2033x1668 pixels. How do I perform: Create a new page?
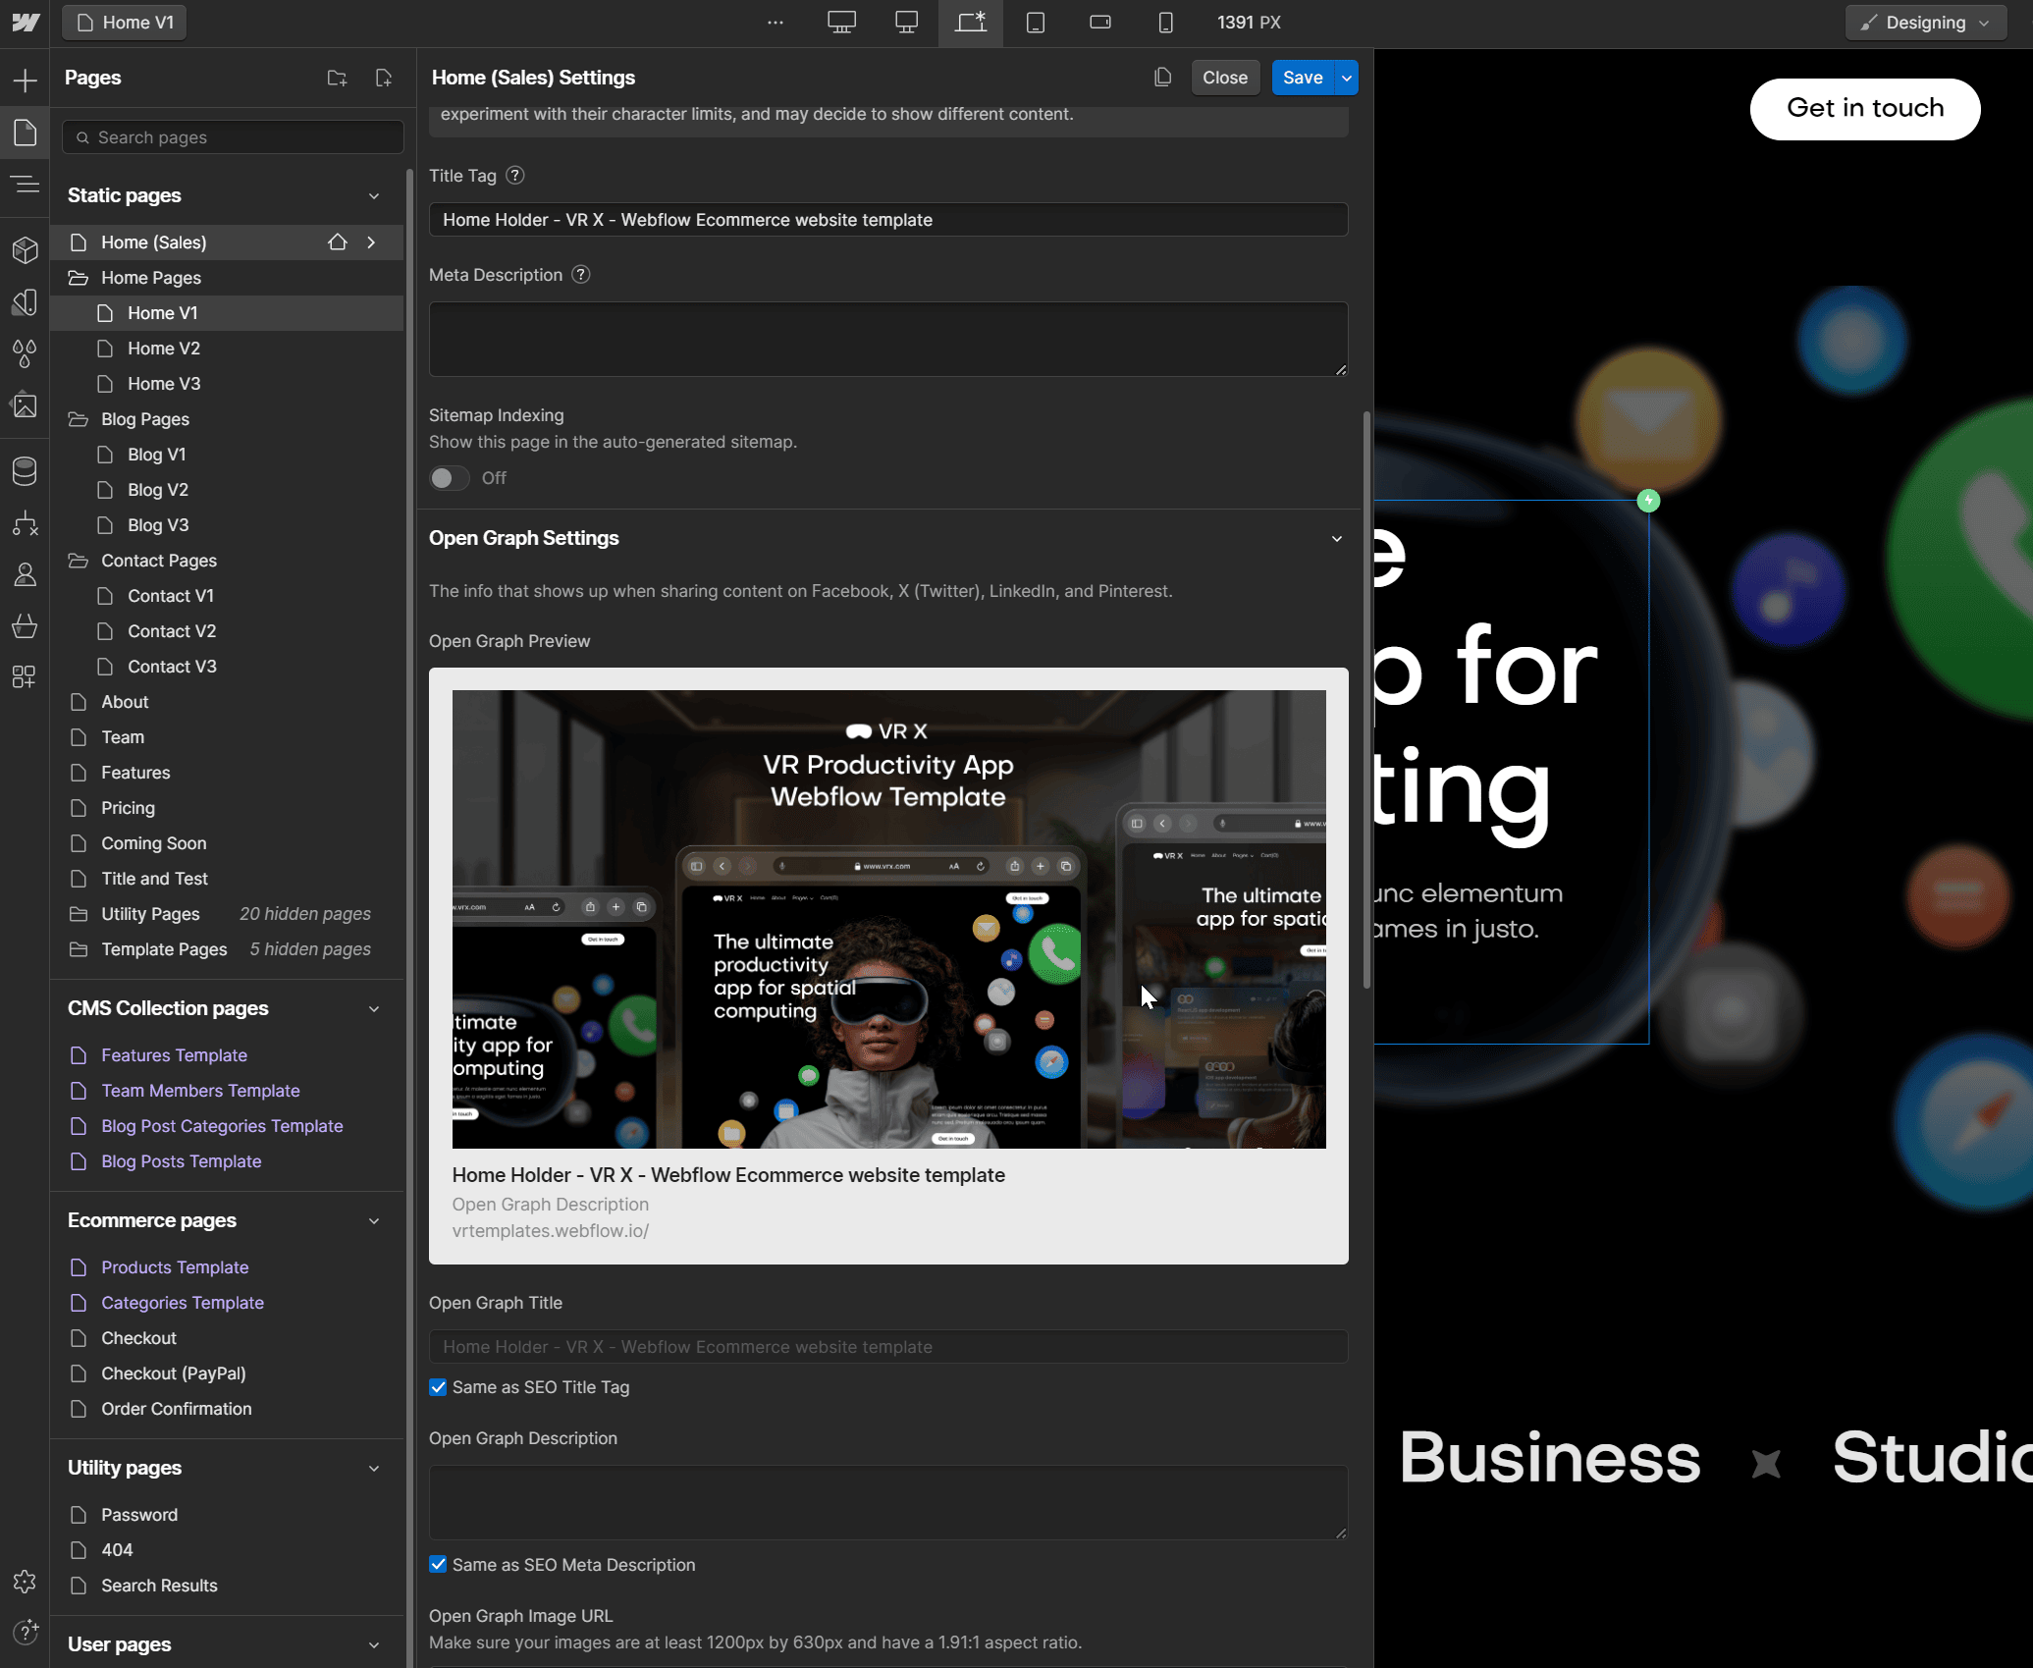point(384,78)
